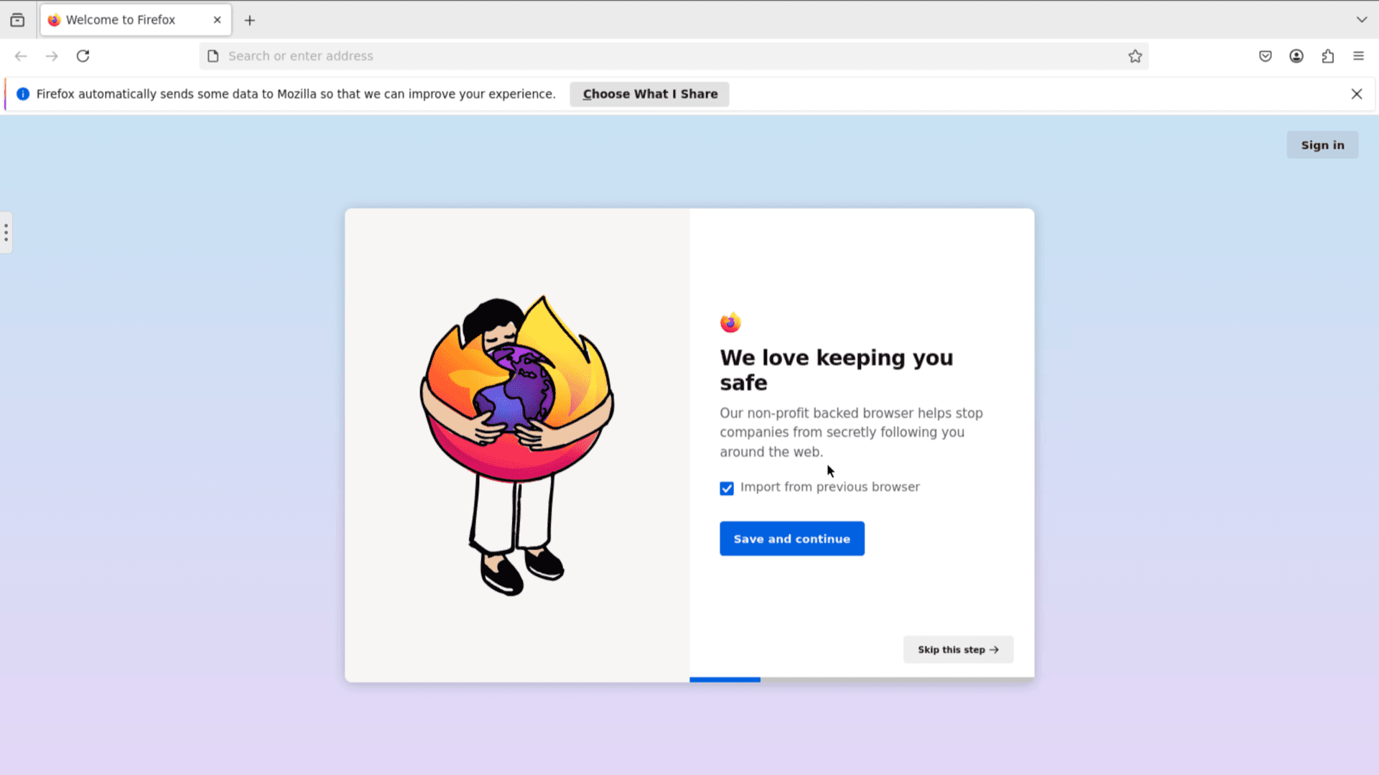Screen dimensions: 1379x775
Task: Open the Firefox View icon
Action: coord(17,20)
